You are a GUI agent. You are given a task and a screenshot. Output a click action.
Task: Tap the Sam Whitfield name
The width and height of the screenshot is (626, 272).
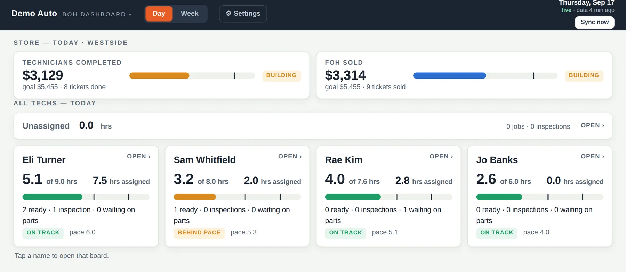tap(204, 160)
